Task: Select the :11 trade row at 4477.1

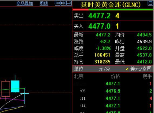Action: coord(113,98)
